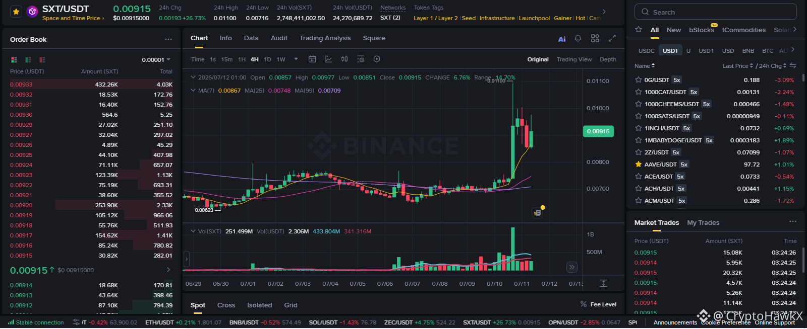Open price alert bell icon
807x329 pixels.
[578, 38]
